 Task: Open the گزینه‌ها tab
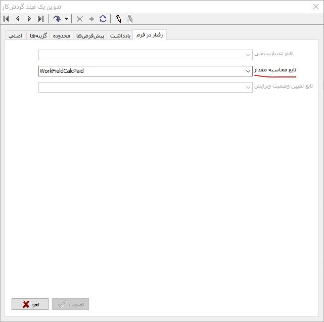pos(37,36)
